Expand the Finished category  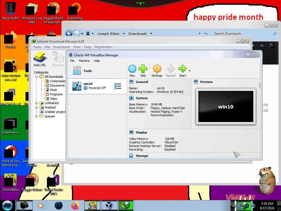(x=36, y=107)
